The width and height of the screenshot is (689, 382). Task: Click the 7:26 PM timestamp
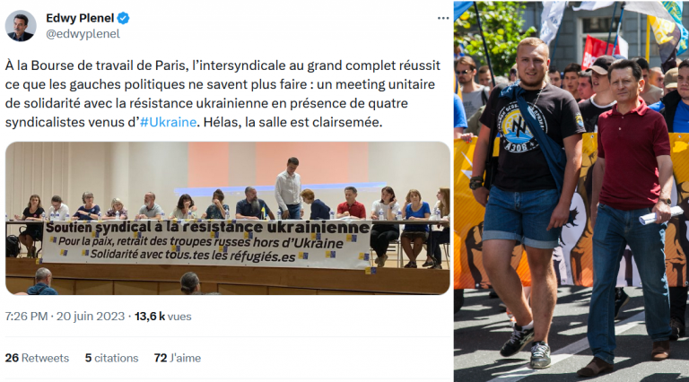pos(26,317)
